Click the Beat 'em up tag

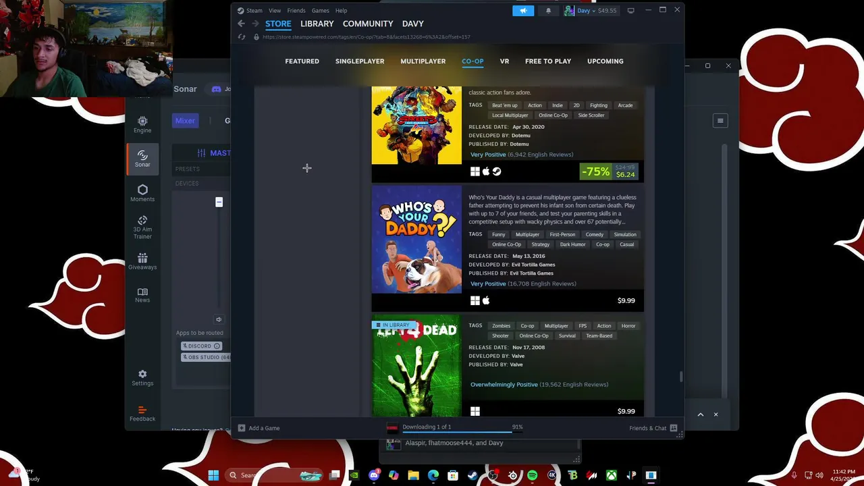click(505, 105)
